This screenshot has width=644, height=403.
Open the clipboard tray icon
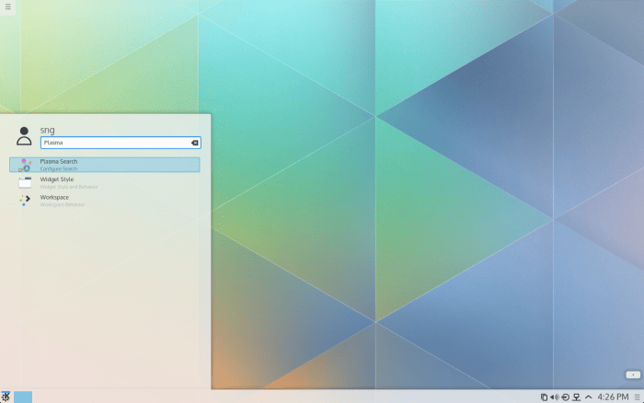(544, 397)
